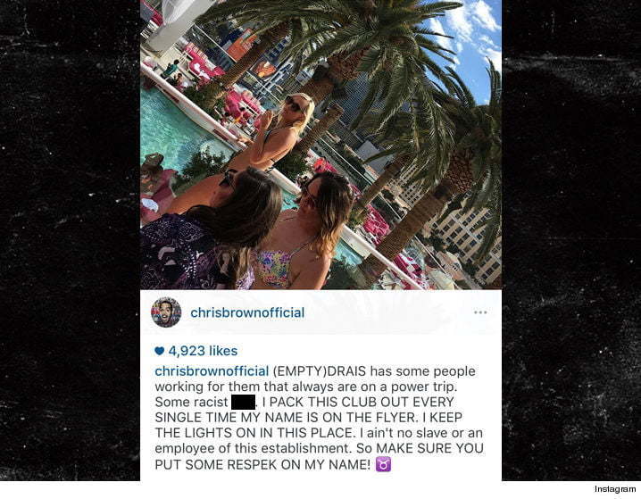This screenshot has height=499, width=641.
Task: Click the blacked-out redacted word box
Action: click(243, 402)
